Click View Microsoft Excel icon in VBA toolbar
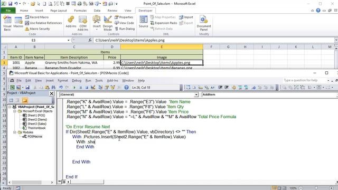This screenshot has height=190, width=338. point(12,88)
